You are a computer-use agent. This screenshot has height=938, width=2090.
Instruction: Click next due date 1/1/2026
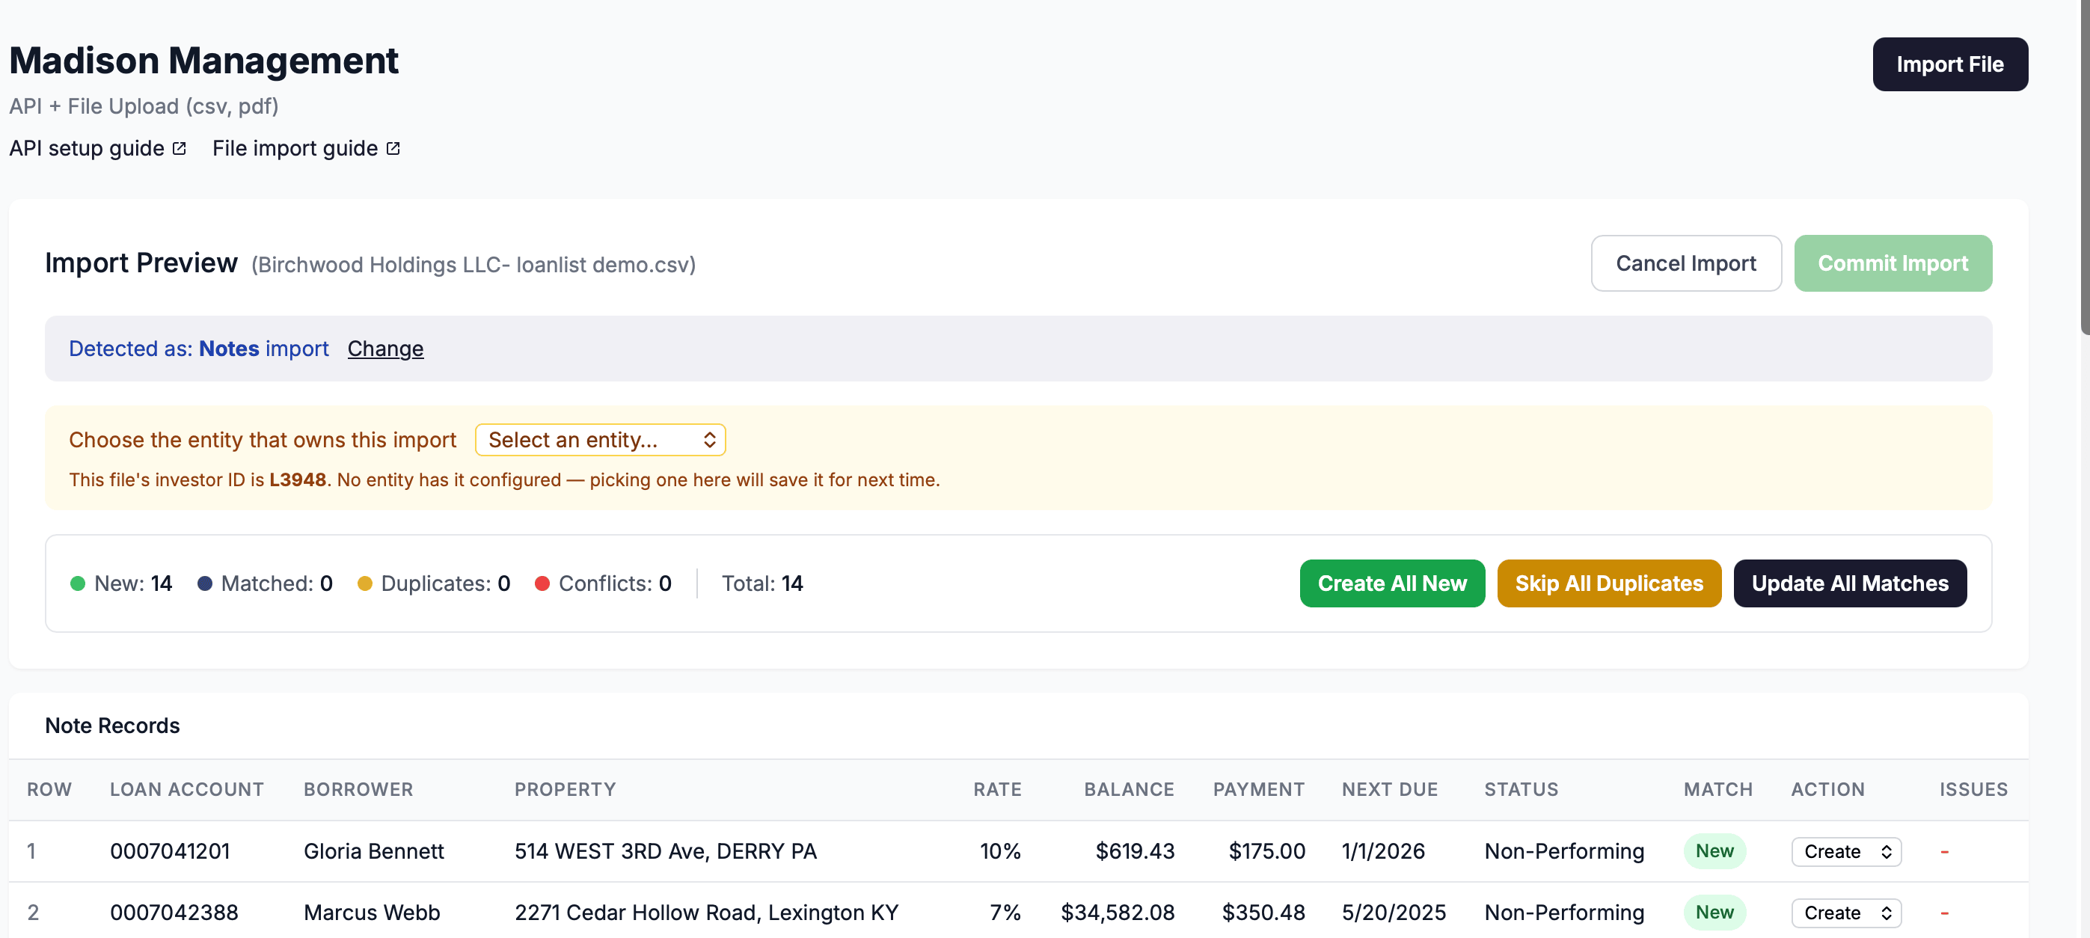[x=1383, y=851]
